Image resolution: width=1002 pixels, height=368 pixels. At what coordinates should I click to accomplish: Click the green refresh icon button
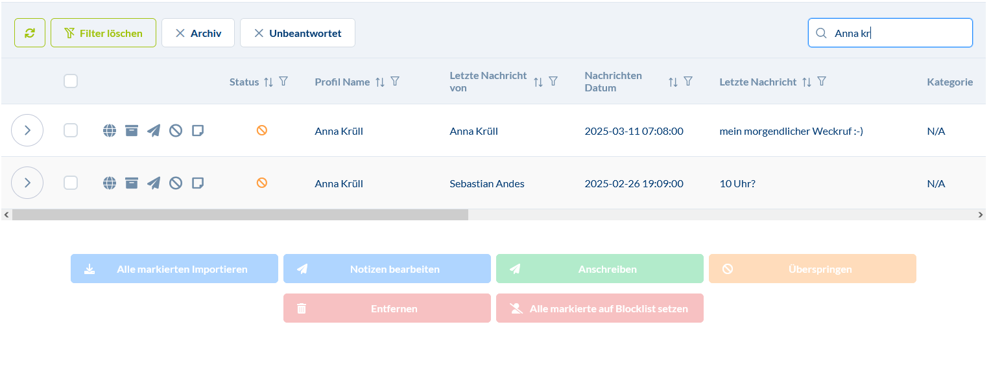point(30,33)
